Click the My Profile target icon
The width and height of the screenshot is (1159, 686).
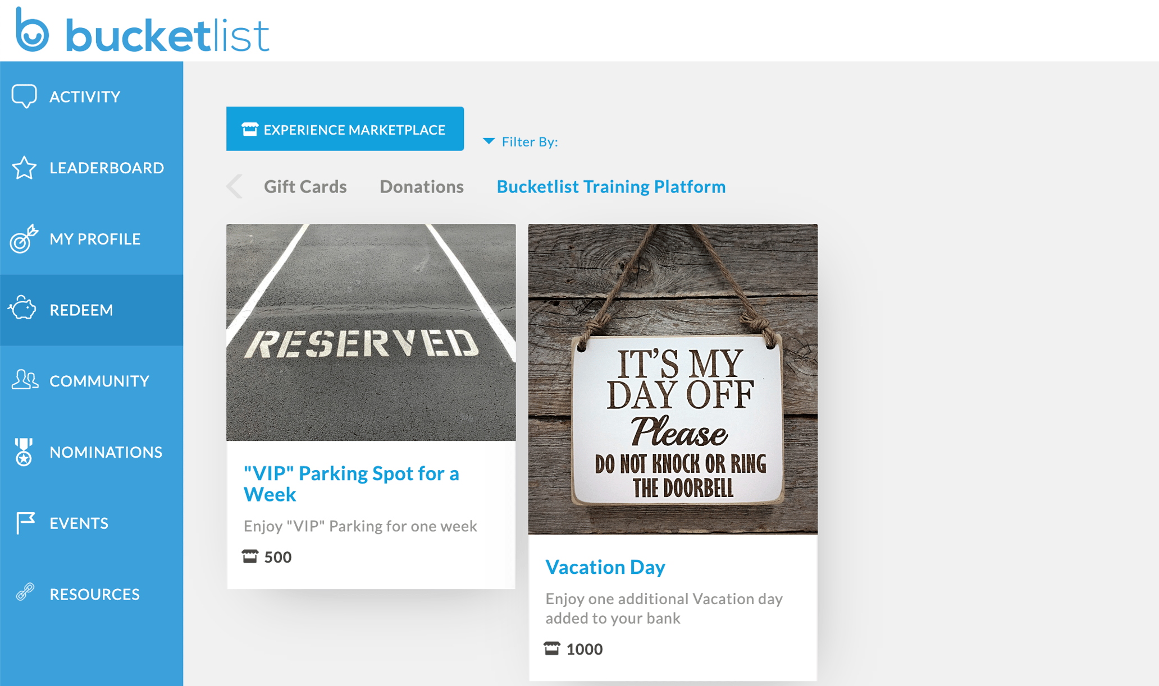point(24,238)
